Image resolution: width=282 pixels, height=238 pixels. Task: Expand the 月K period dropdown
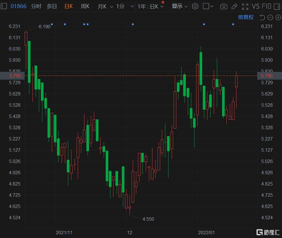(x=105, y=6)
